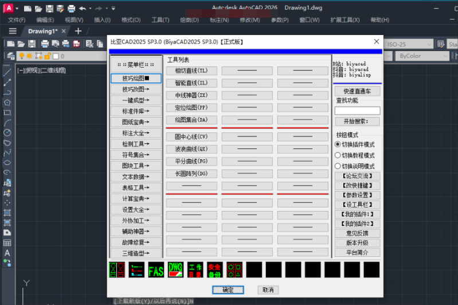Viewport: 458px width, 305px height.
Task: Open the AutoCAD application A menu
Action: [x=9, y=8]
